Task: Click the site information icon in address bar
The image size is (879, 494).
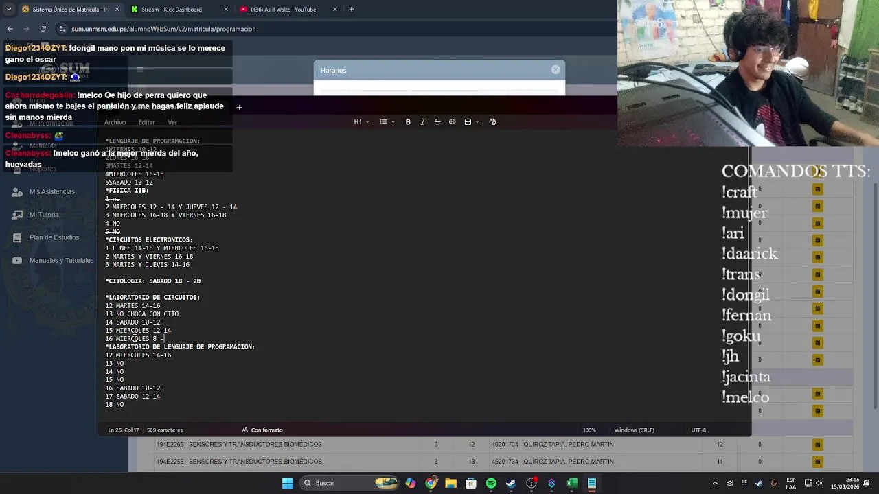Action: click(x=62, y=29)
